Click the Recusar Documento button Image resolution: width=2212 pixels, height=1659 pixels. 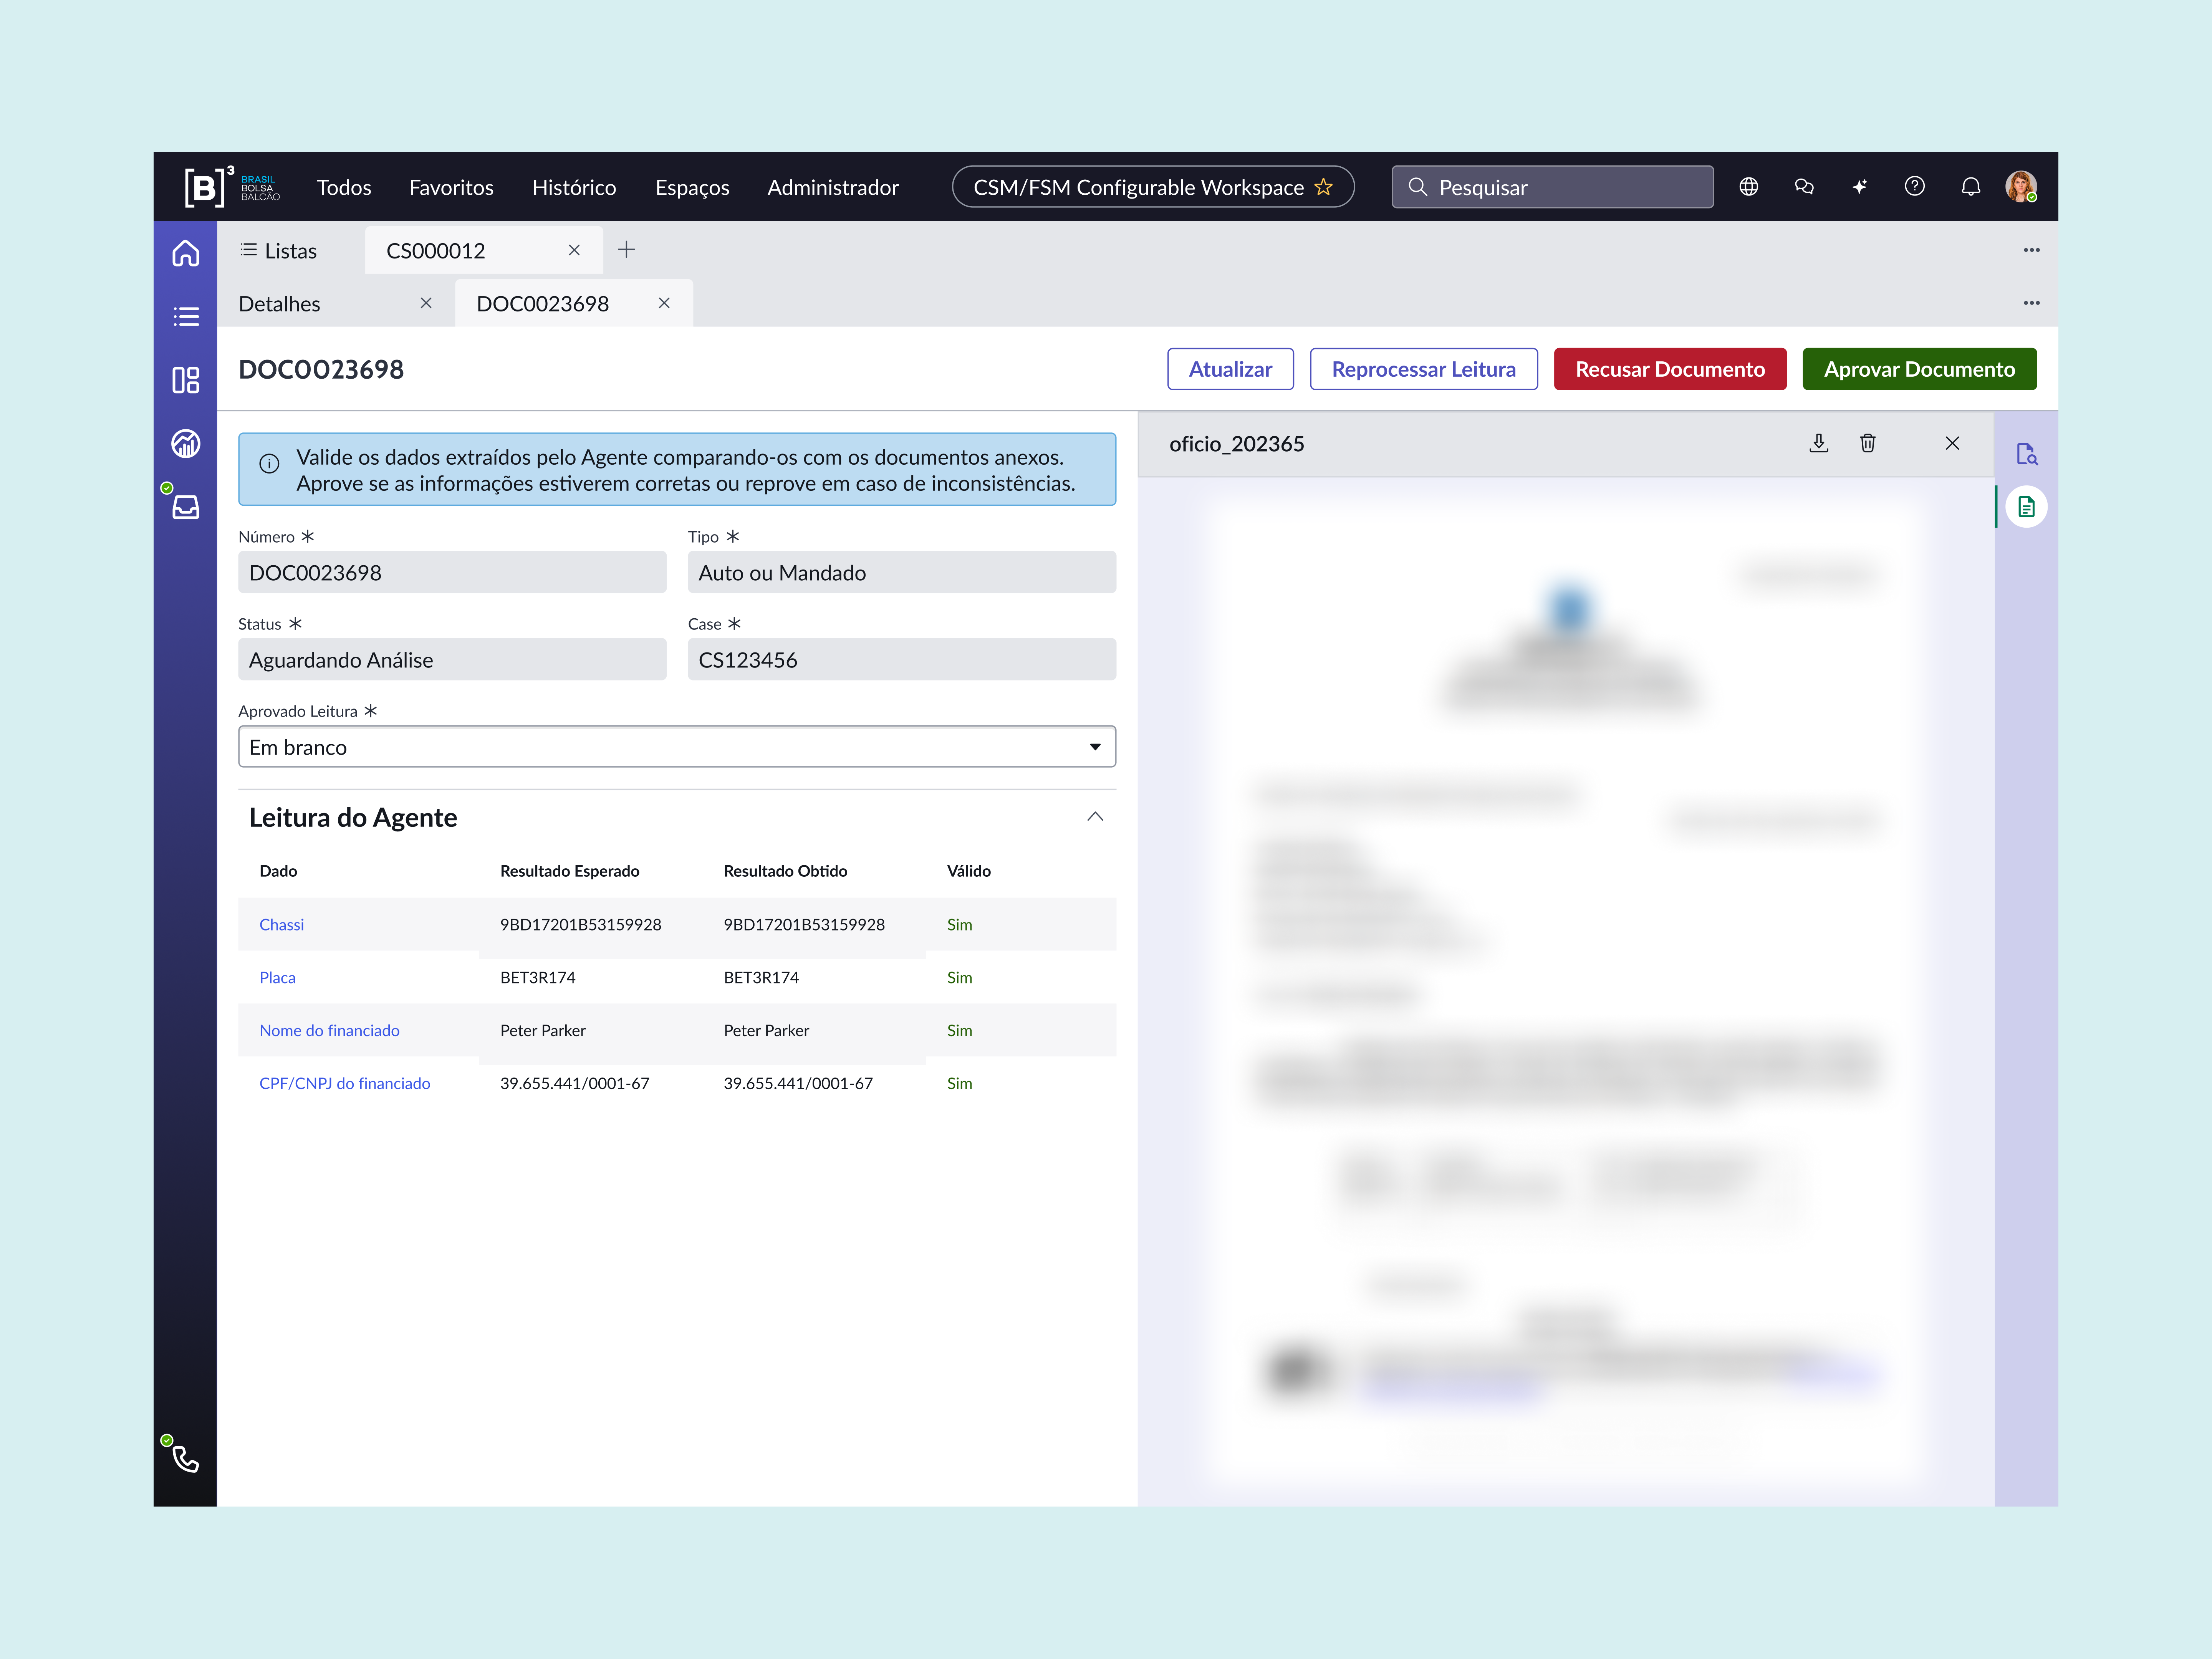pyautogui.click(x=1670, y=369)
